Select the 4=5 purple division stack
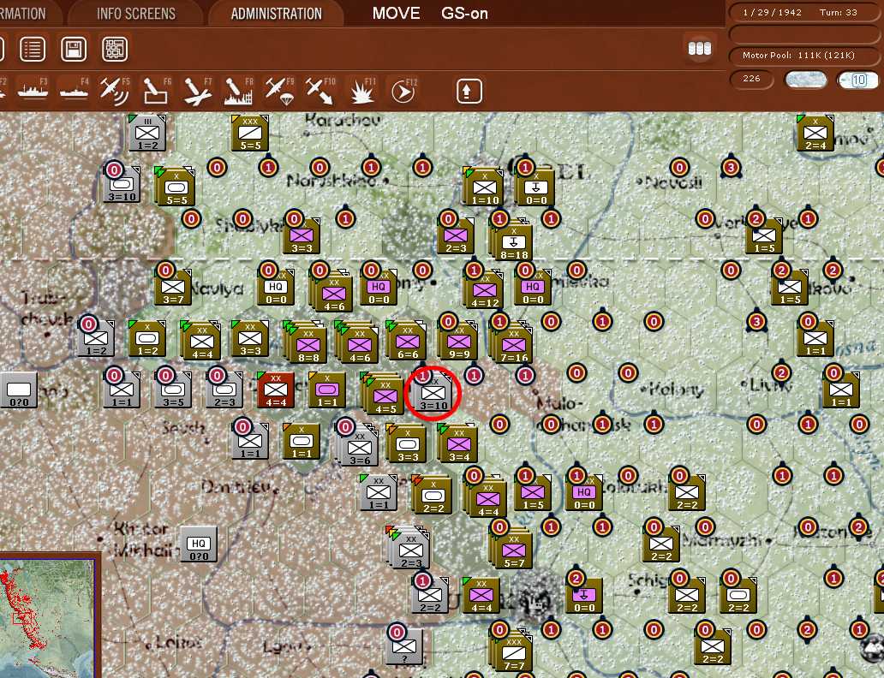This screenshot has height=678, width=884. tap(385, 394)
